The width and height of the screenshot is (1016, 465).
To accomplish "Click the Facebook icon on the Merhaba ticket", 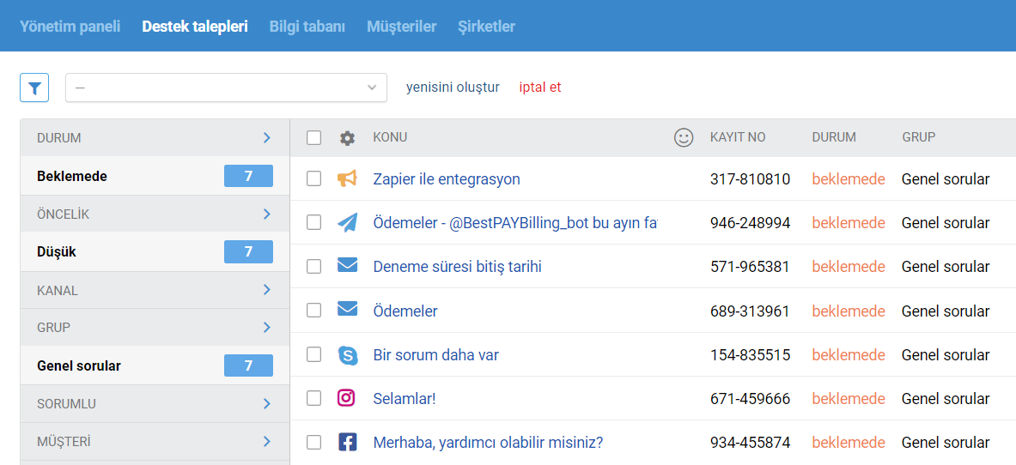I will pos(347,443).
